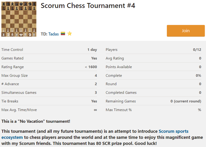This screenshot has height=147, width=206.
Task: Click the orange Join button
Action: 186,31
